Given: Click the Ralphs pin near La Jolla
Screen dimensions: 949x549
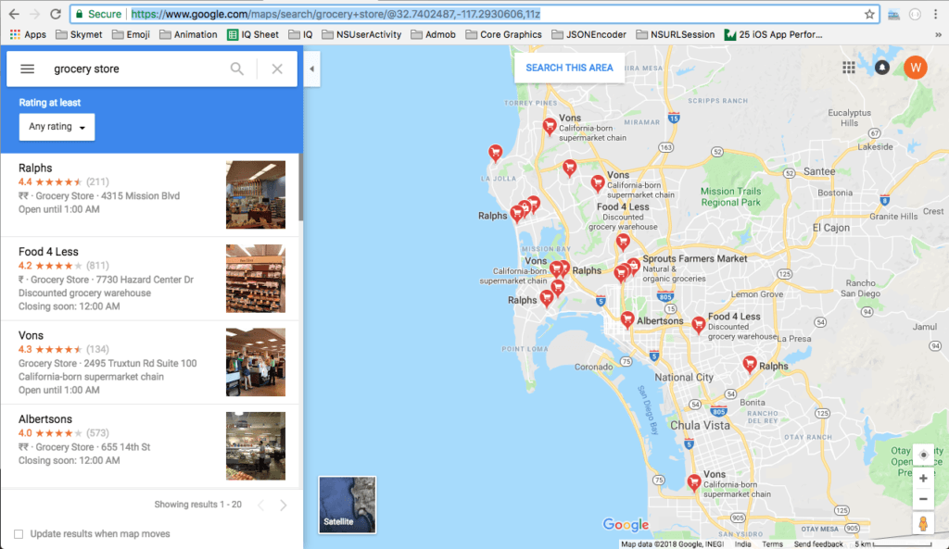Looking at the screenshot, I should tap(517, 214).
